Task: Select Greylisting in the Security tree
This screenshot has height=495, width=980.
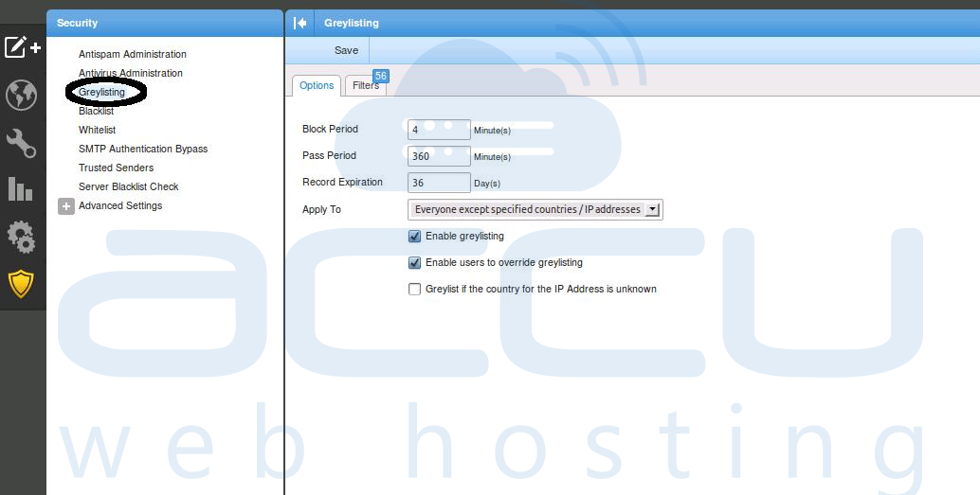Action: point(101,93)
